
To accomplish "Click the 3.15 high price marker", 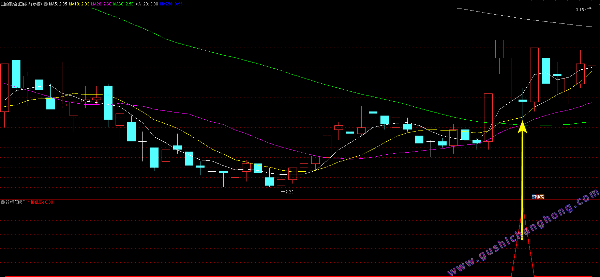I will point(580,10).
